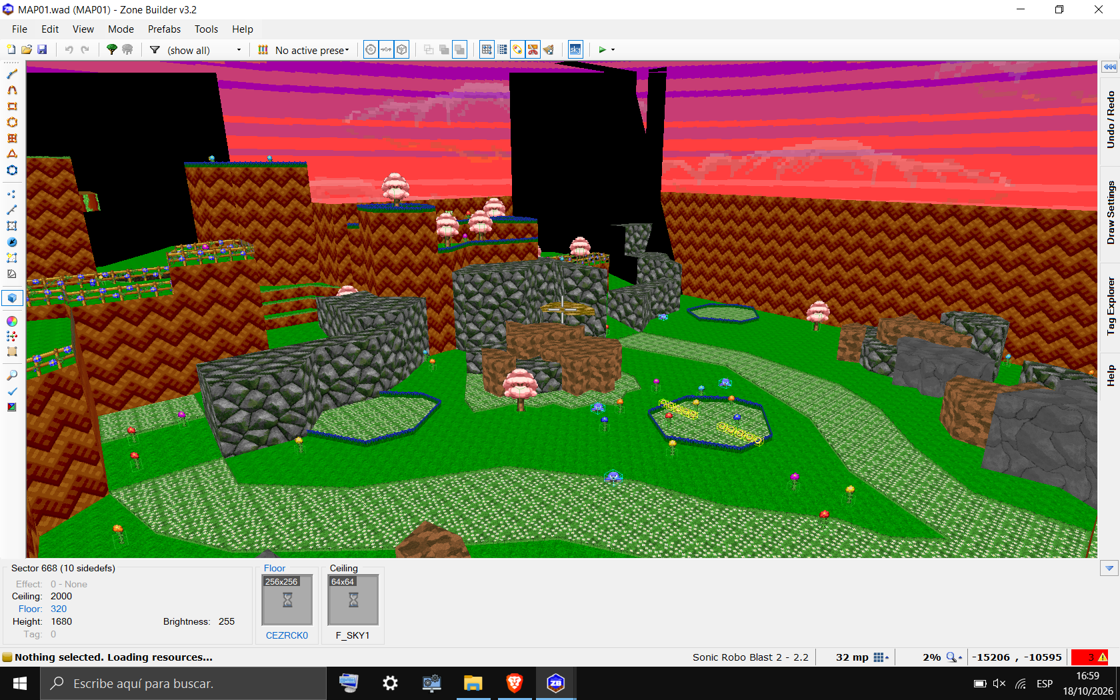The image size is (1120, 700).
Task: Switch to Linedefs mode
Action: (12, 210)
